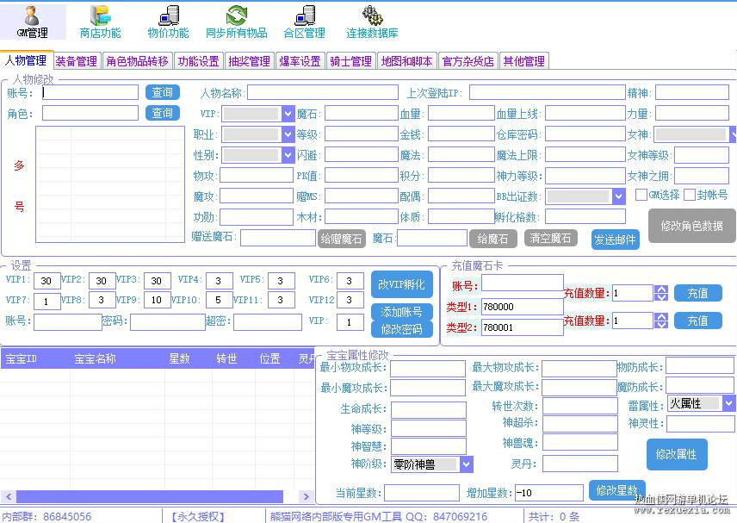This screenshot has height=523, width=737.
Task: Open the GM管理 toolbar icon
Action: tap(33, 22)
